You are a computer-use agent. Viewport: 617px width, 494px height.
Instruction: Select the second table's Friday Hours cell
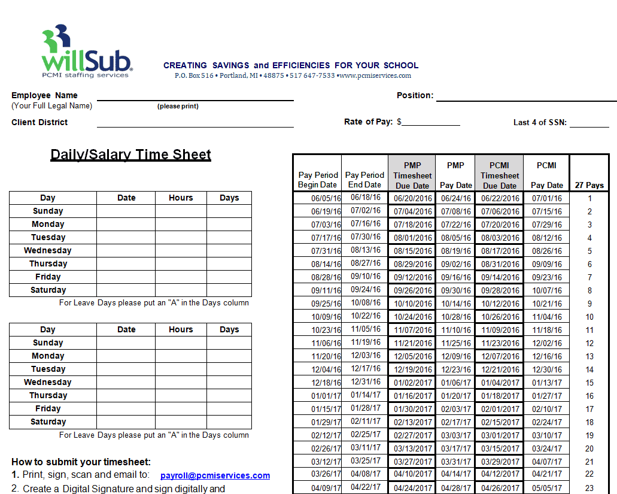181,408
